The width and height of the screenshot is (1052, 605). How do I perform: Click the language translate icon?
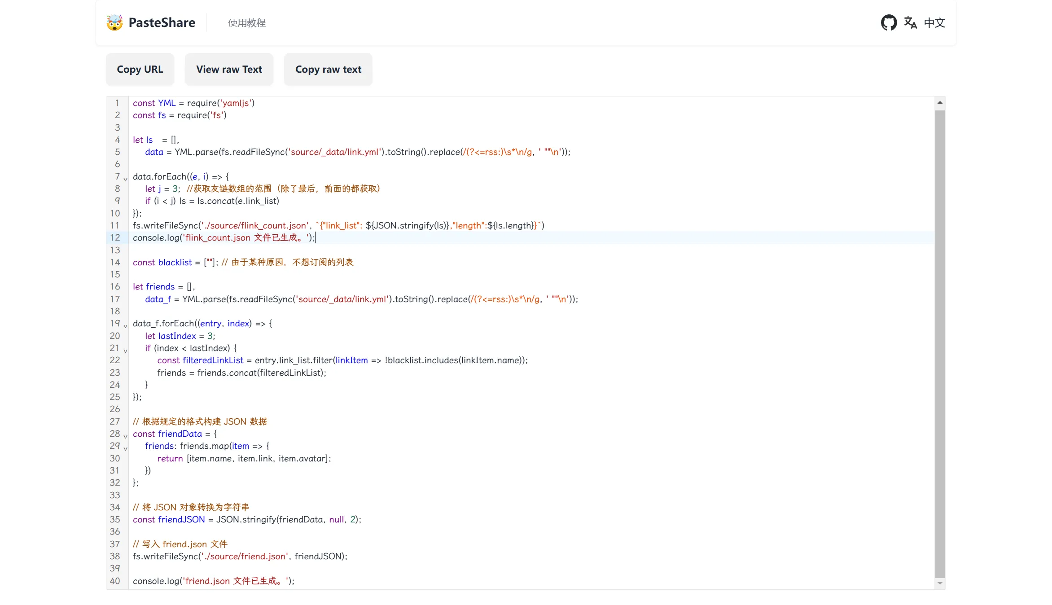pos(910,22)
